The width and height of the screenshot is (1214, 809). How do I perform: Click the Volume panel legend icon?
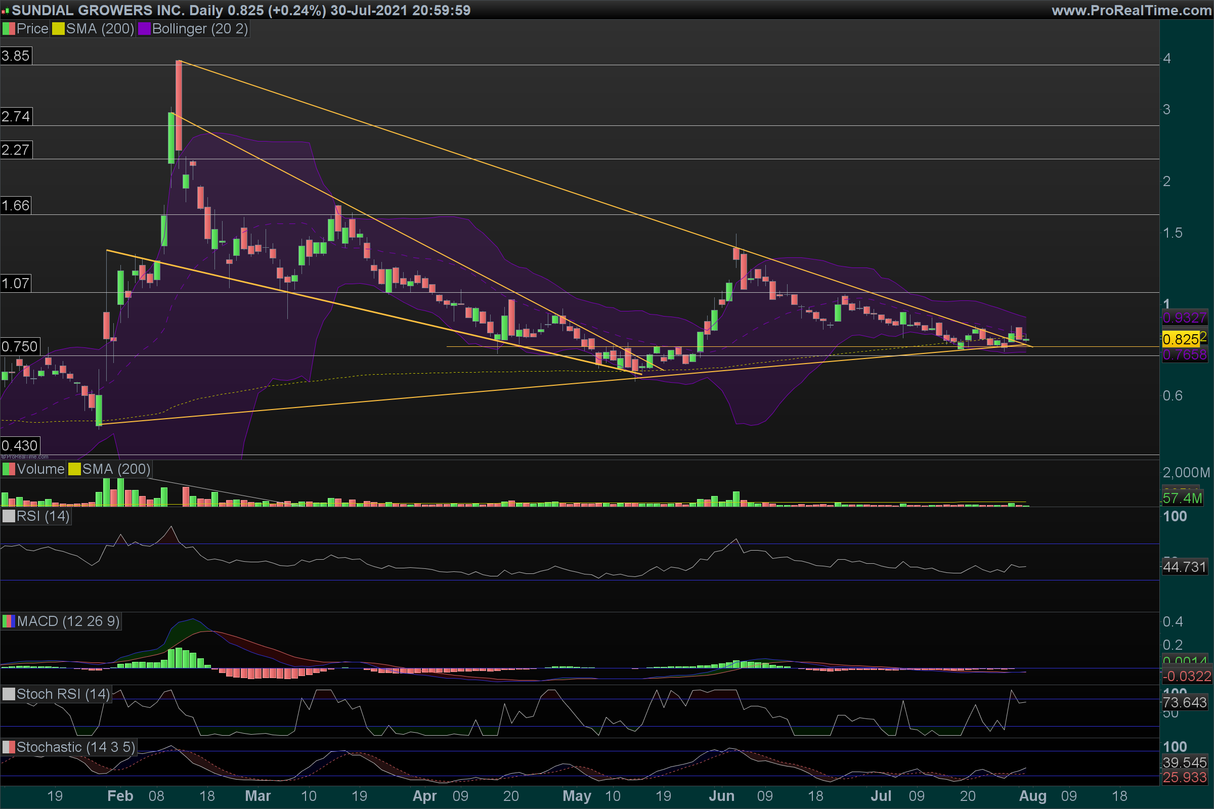point(9,469)
